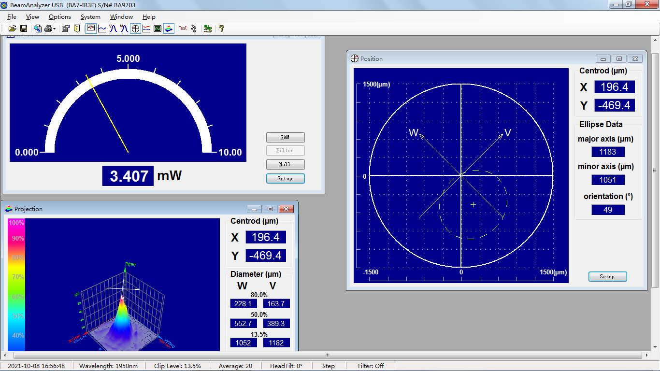660x371 pixels.
Task: Show the V beam profile view
Action: (113, 29)
